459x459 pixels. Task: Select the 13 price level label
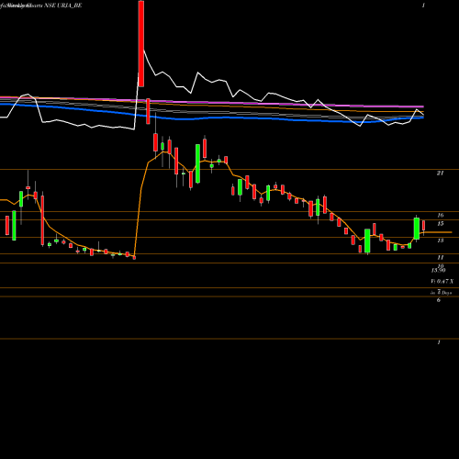[x=441, y=241]
